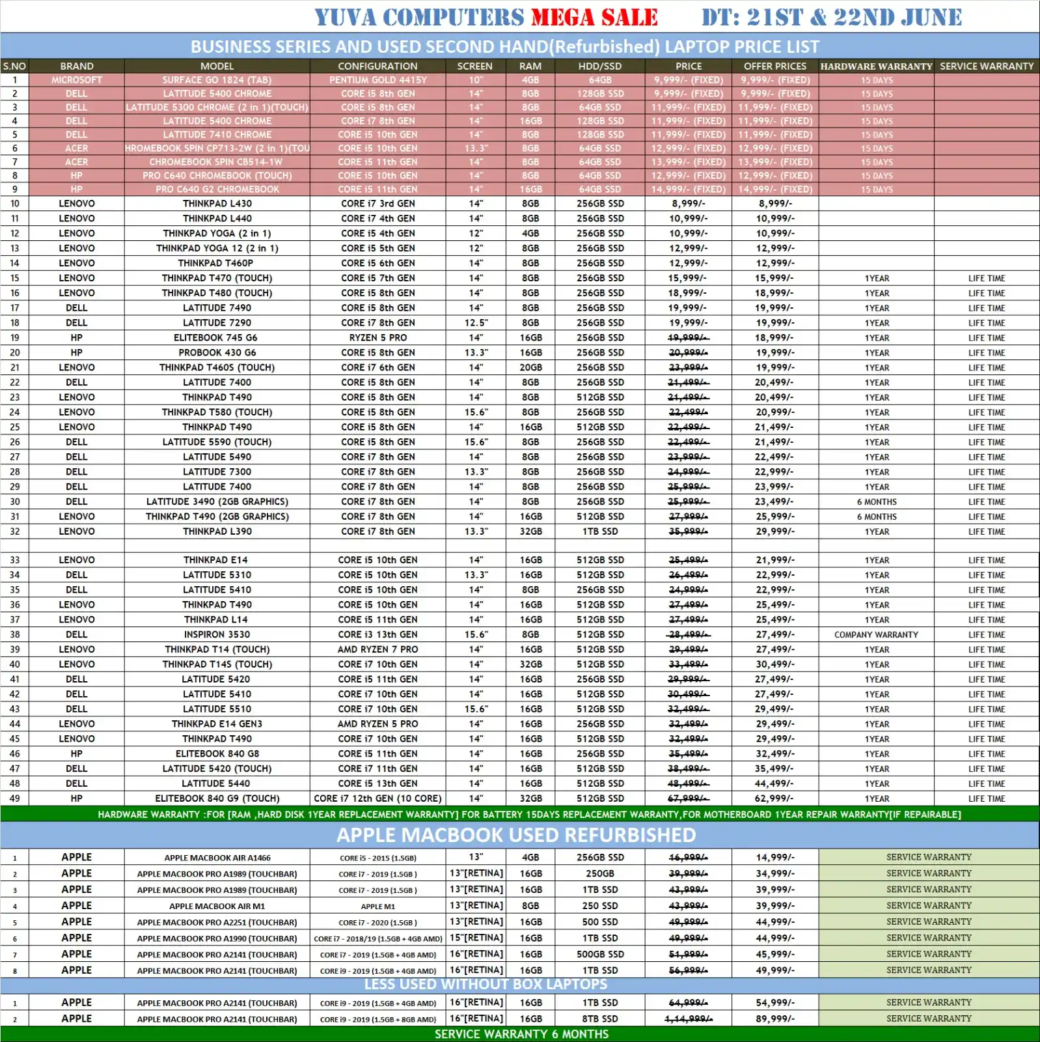Select the 'CORE i3 13th GEN' configuration cell
This screenshot has width=1040, height=1042.
(378, 635)
